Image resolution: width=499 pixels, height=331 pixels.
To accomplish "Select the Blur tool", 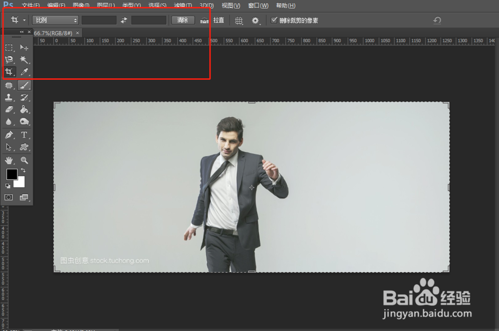I will [9, 122].
